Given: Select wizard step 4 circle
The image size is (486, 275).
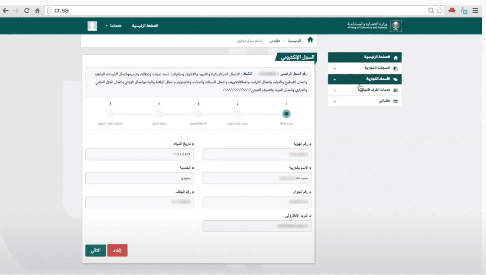Looking at the screenshot, I should pos(159,114).
